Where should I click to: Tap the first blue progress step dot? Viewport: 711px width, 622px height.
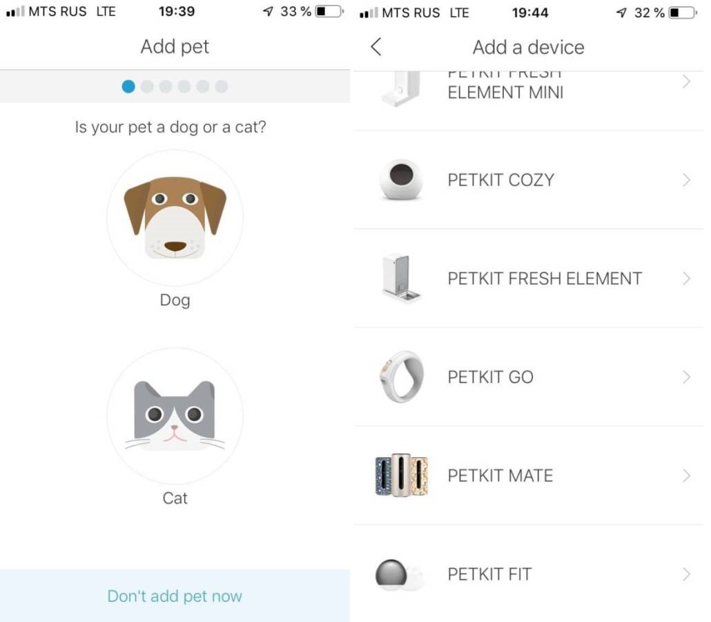[128, 86]
